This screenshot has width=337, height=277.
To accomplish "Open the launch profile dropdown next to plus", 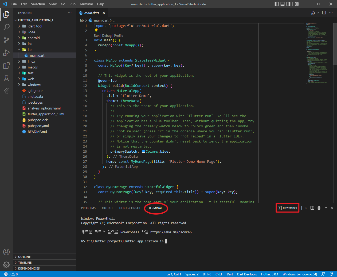I will click(x=306, y=208).
